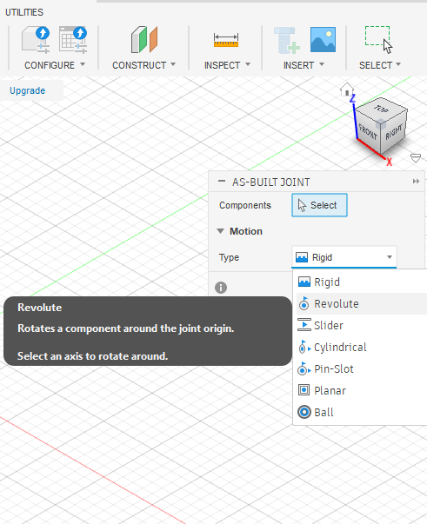Open the INSPECT dropdown menu
This screenshot has height=524, width=427.
click(227, 65)
